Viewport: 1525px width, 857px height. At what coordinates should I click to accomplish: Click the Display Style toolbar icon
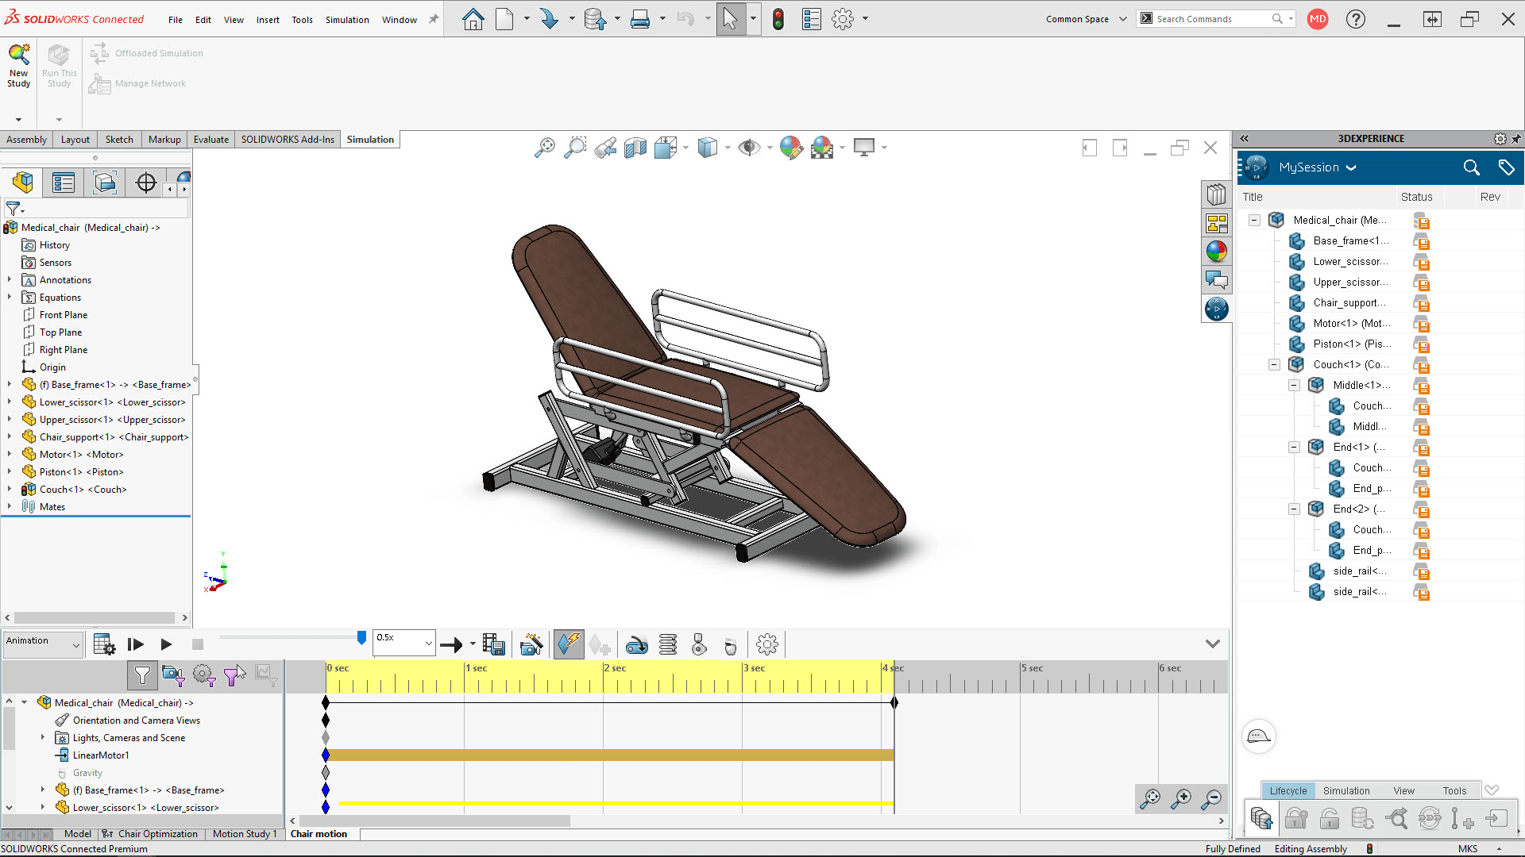pos(708,147)
